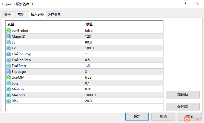
Task: Edit the ecnBroker value false
Action: pos(123,31)
